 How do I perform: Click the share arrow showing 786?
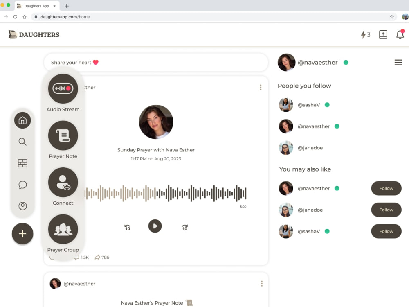pos(102,257)
